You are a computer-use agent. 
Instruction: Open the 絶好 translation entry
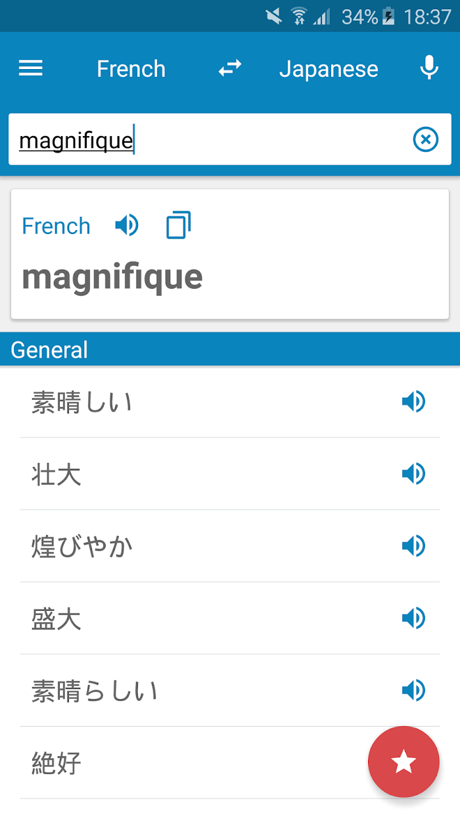tap(230, 763)
